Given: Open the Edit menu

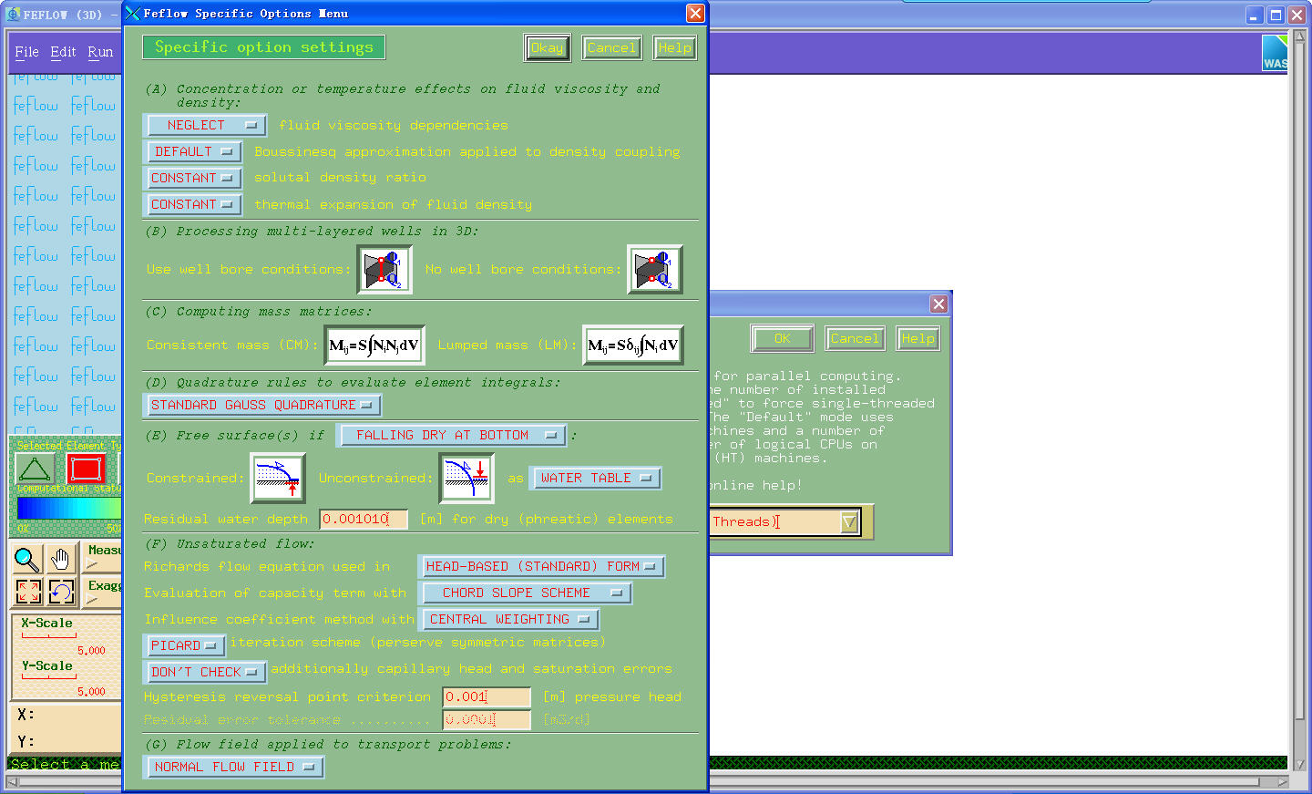Looking at the screenshot, I should [63, 52].
